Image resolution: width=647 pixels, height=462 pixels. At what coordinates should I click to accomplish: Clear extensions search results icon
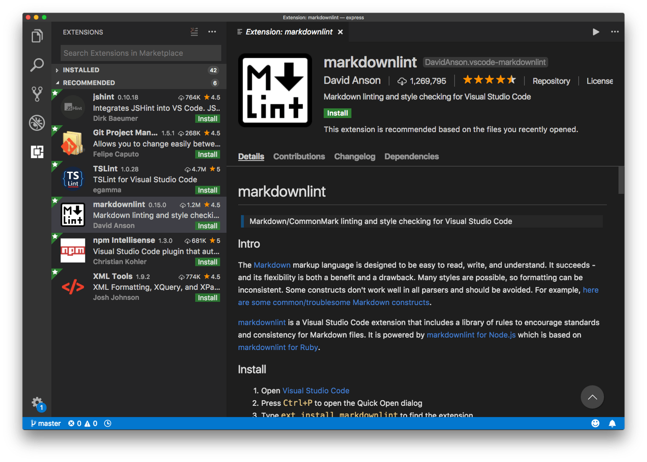pyautogui.click(x=194, y=32)
